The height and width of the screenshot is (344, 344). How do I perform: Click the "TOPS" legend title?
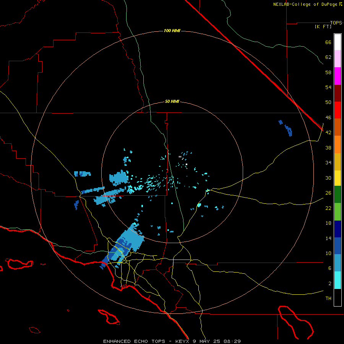point(336,23)
